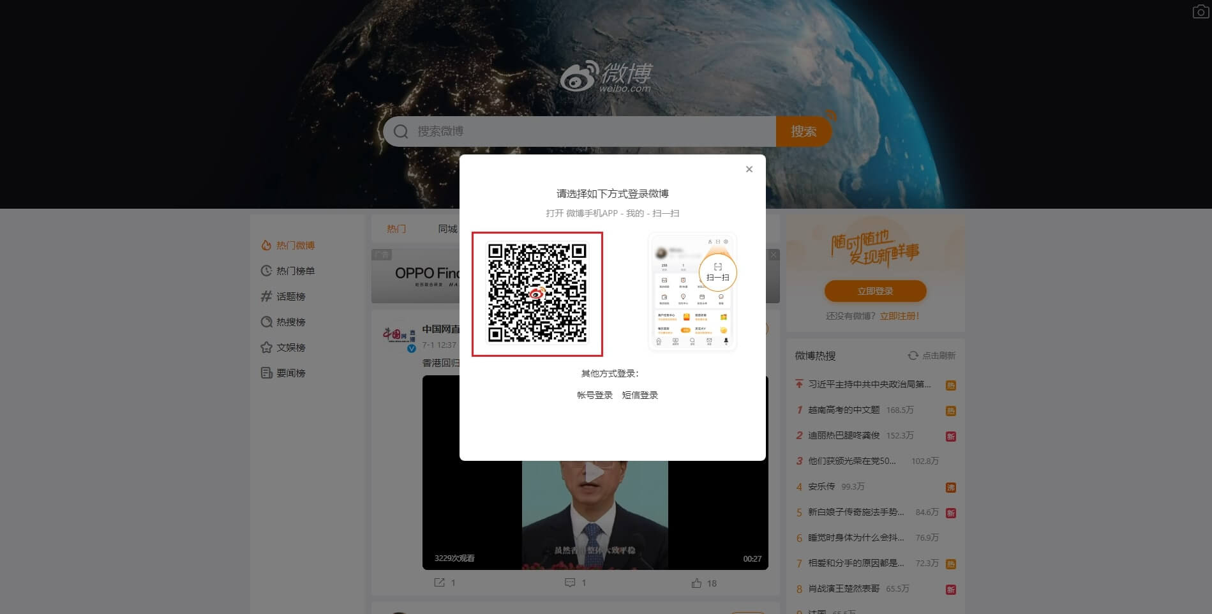This screenshot has width=1212, height=614.
Task: Open hot search 越南高考的中文题
Action: 844,410
